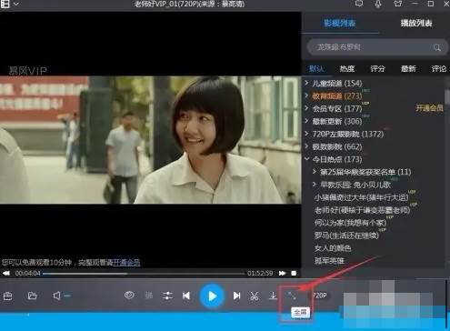Sort the list by 评论
The width and height of the screenshot is (450, 331).
[x=439, y=69]
